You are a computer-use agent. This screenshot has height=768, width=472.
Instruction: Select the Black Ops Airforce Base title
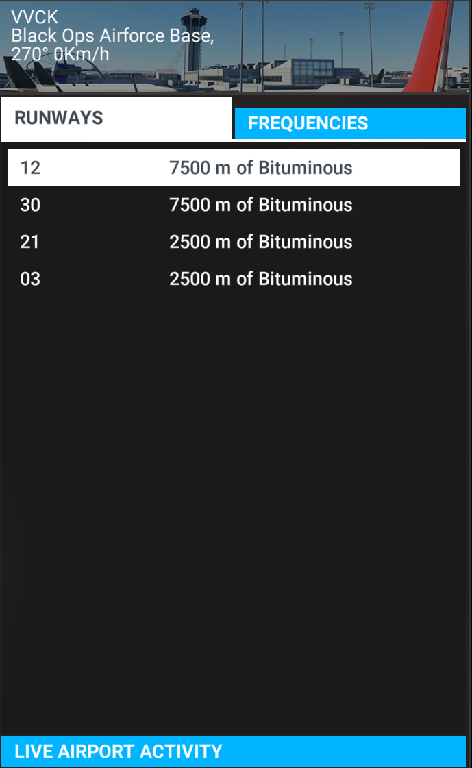pos(114,36)
